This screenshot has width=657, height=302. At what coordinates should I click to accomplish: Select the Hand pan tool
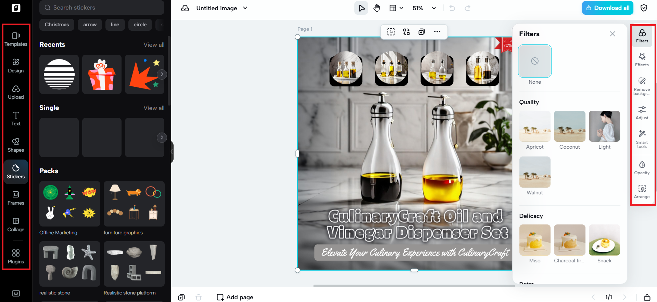pos(377,8)
